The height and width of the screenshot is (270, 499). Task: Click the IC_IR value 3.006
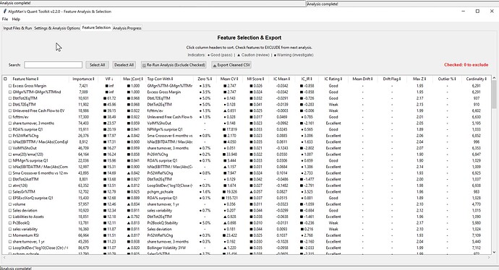click(x=309, y=136)
